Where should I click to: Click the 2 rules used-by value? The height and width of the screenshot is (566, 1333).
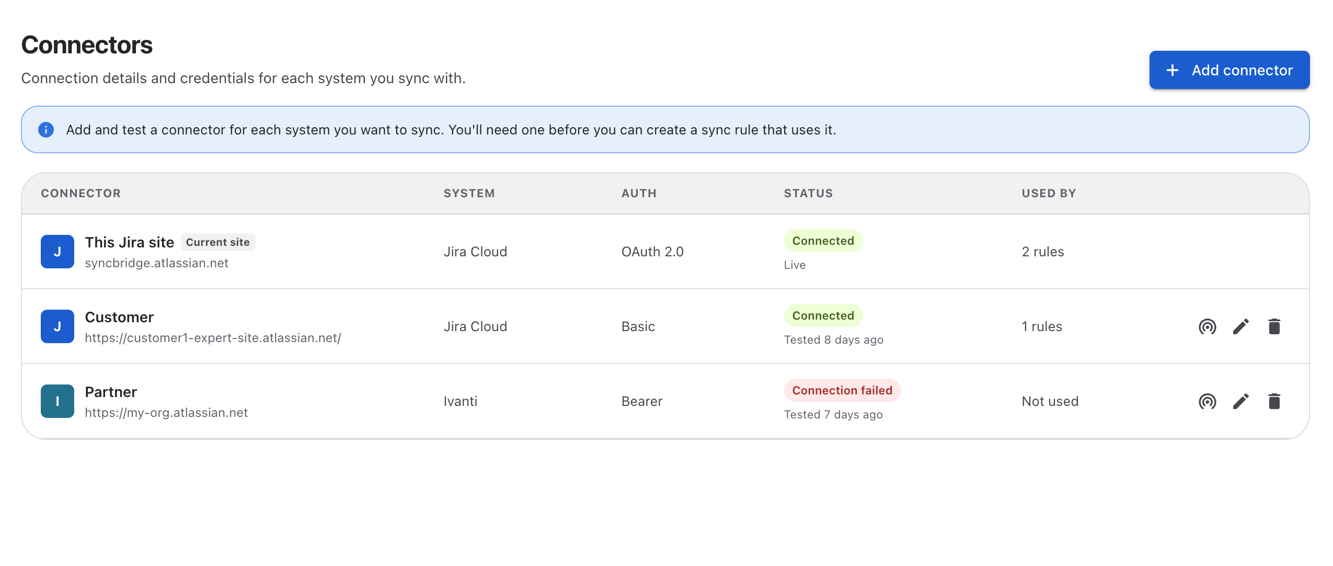point(1042,252)
